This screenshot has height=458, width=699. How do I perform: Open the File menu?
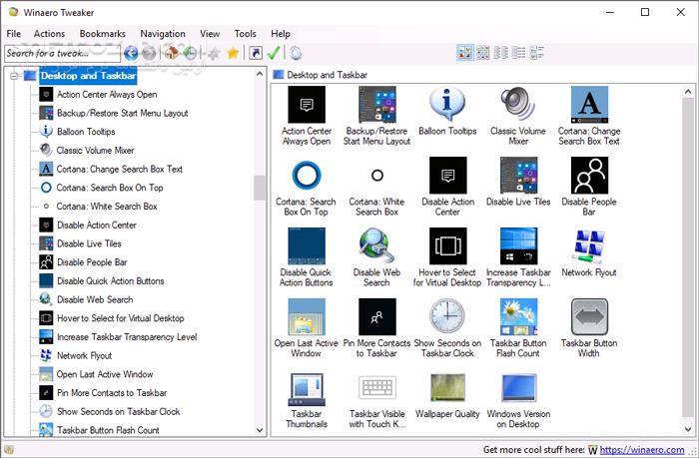point(13,33)
